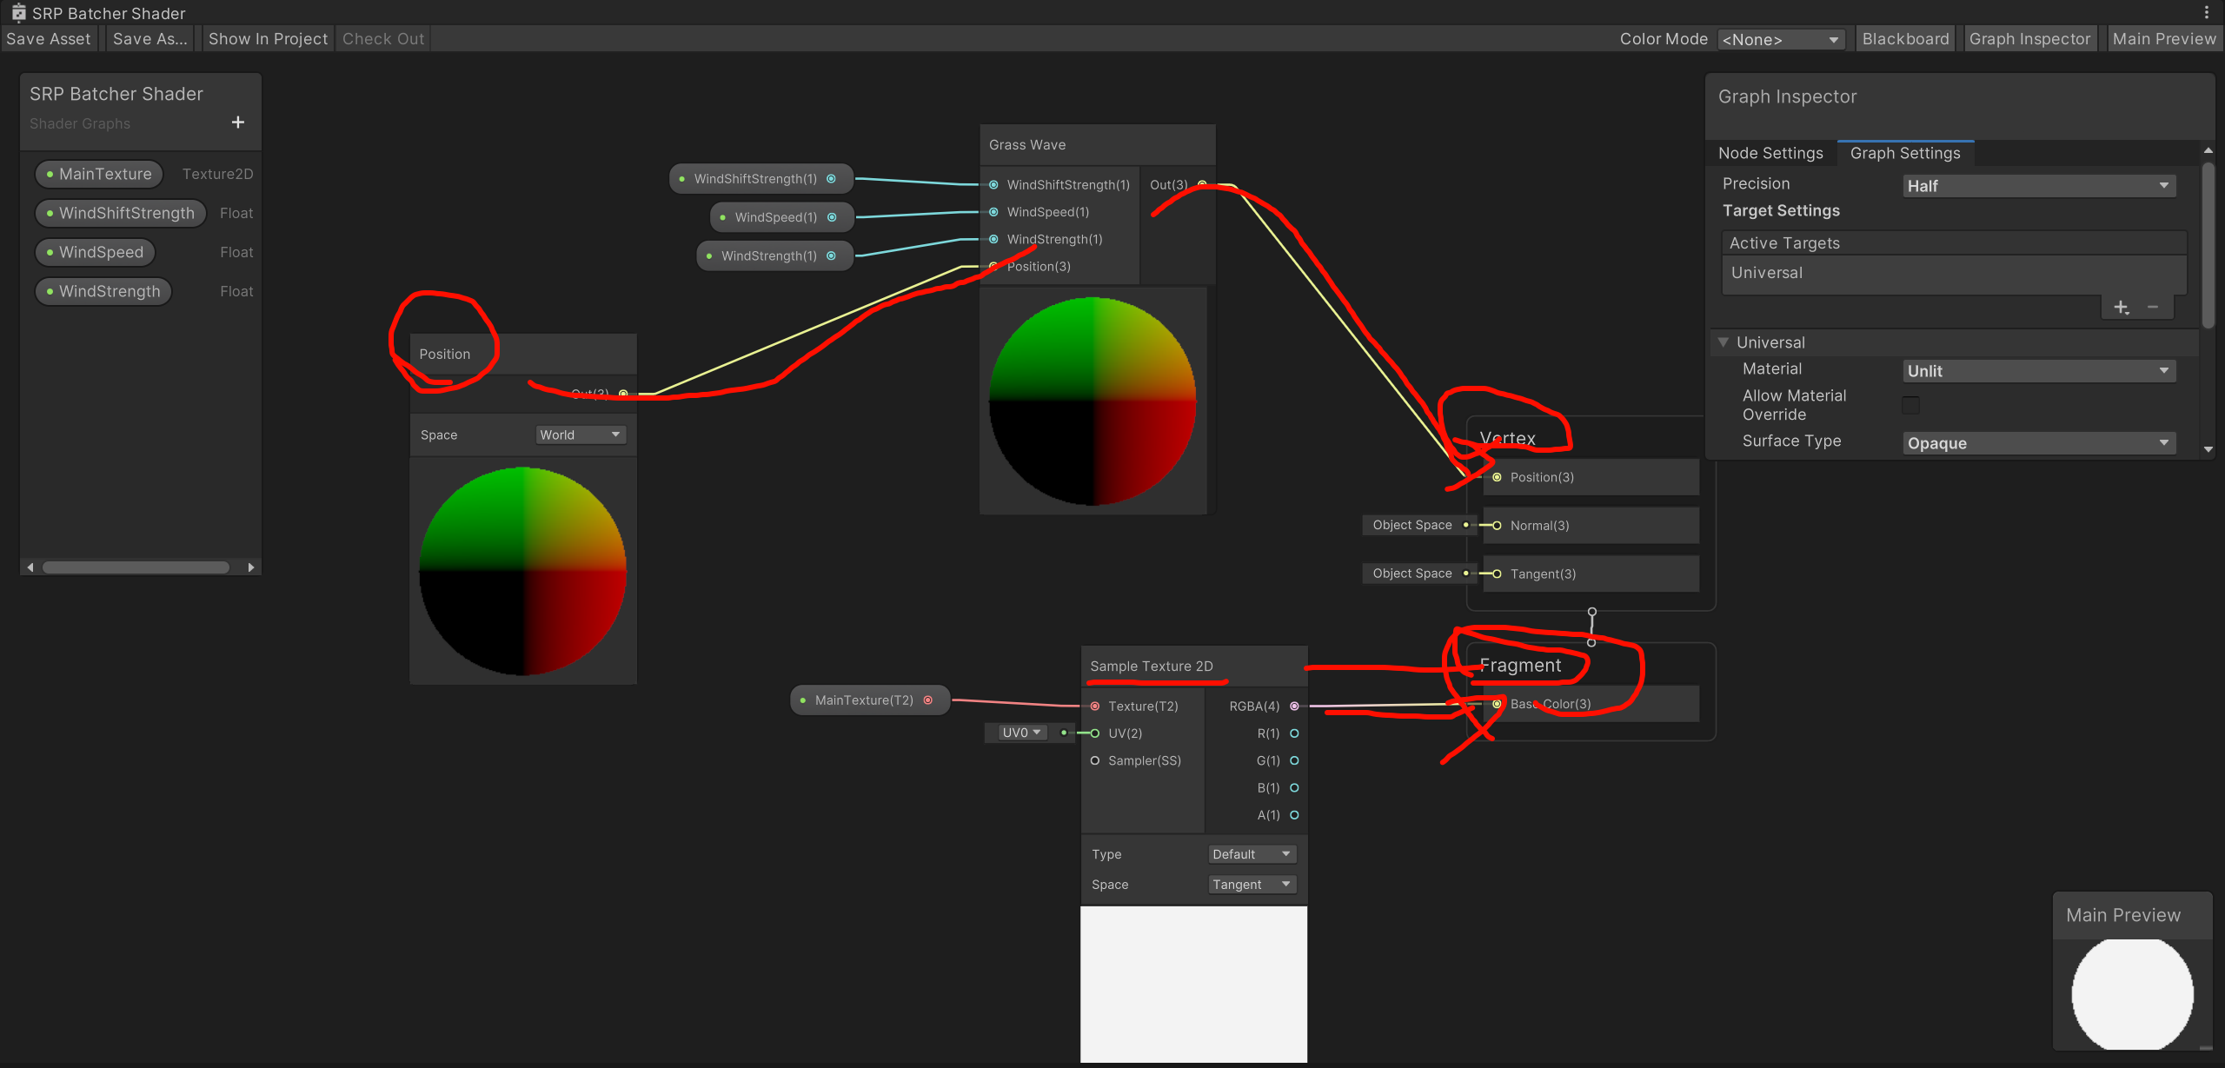Viewport: 2225px width, 1068px height.
Task: Click the plus icon under Active Targets
Action: click(x=2121, y=308)
